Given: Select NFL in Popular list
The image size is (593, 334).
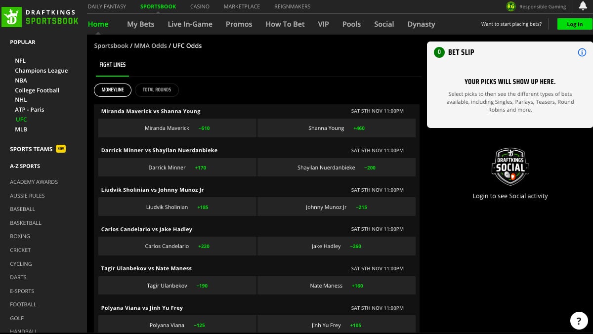Looking at the screenshot, I should click(x=20, y=61).
